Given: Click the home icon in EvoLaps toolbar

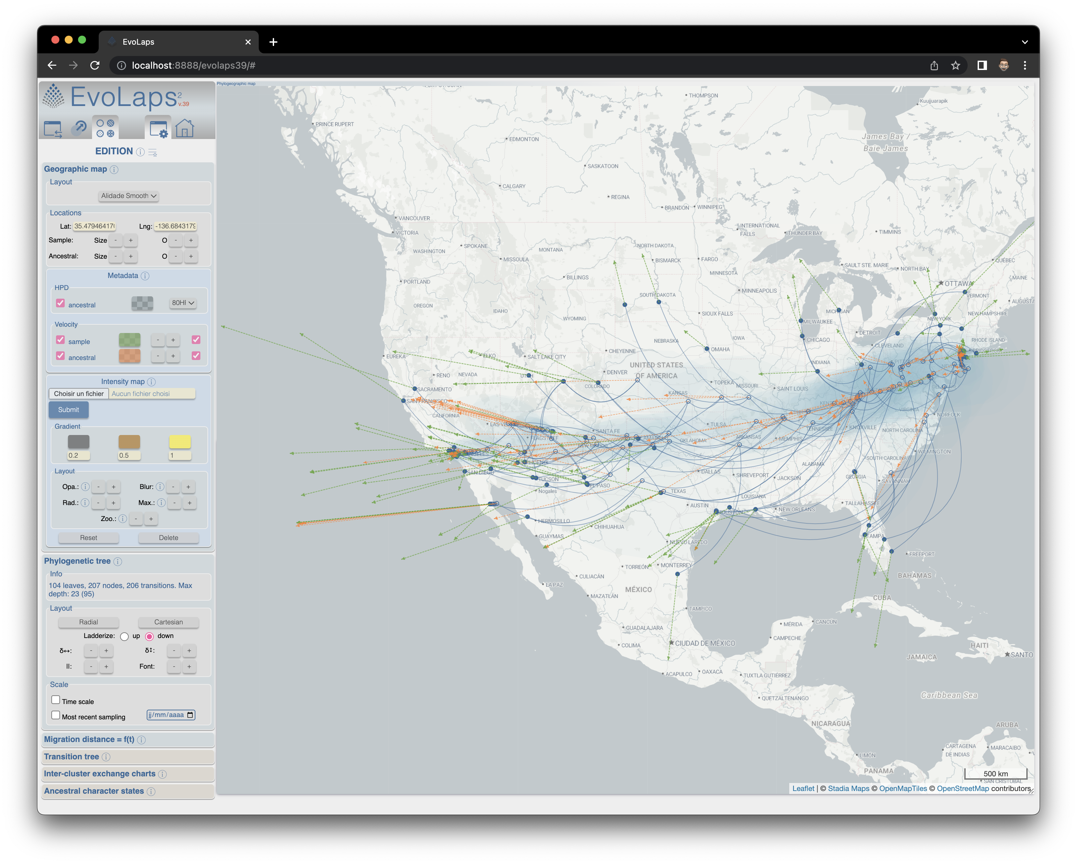Looking at the screenshot, I should 184,128.
